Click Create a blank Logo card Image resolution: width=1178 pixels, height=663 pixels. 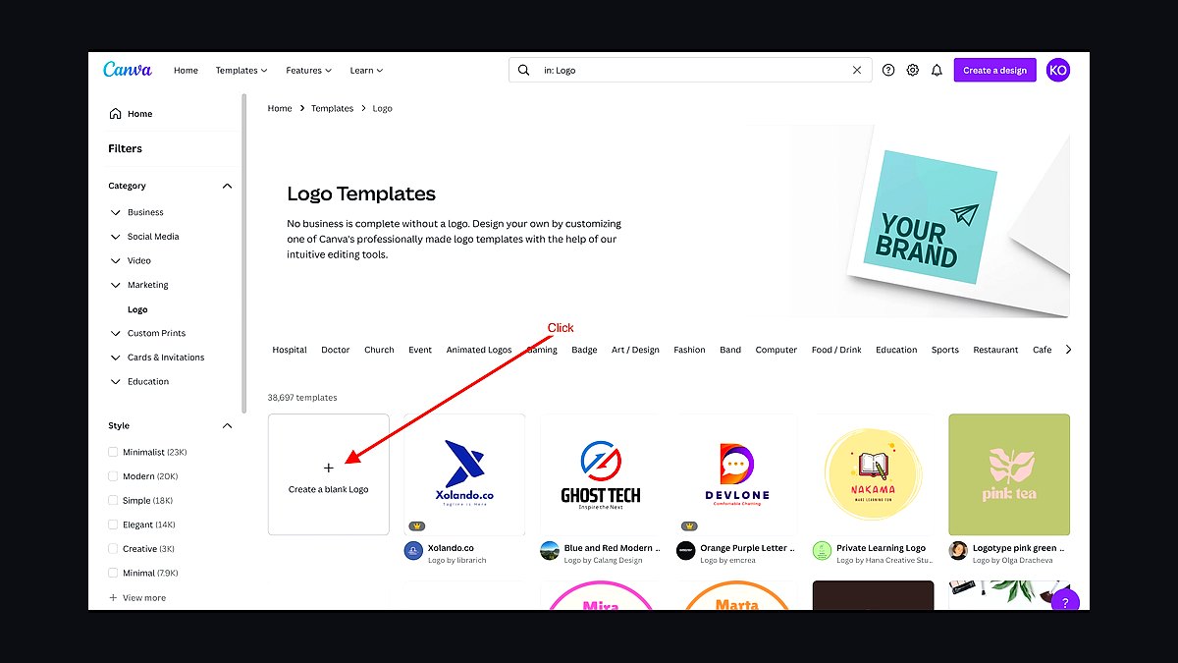(329, 474)
